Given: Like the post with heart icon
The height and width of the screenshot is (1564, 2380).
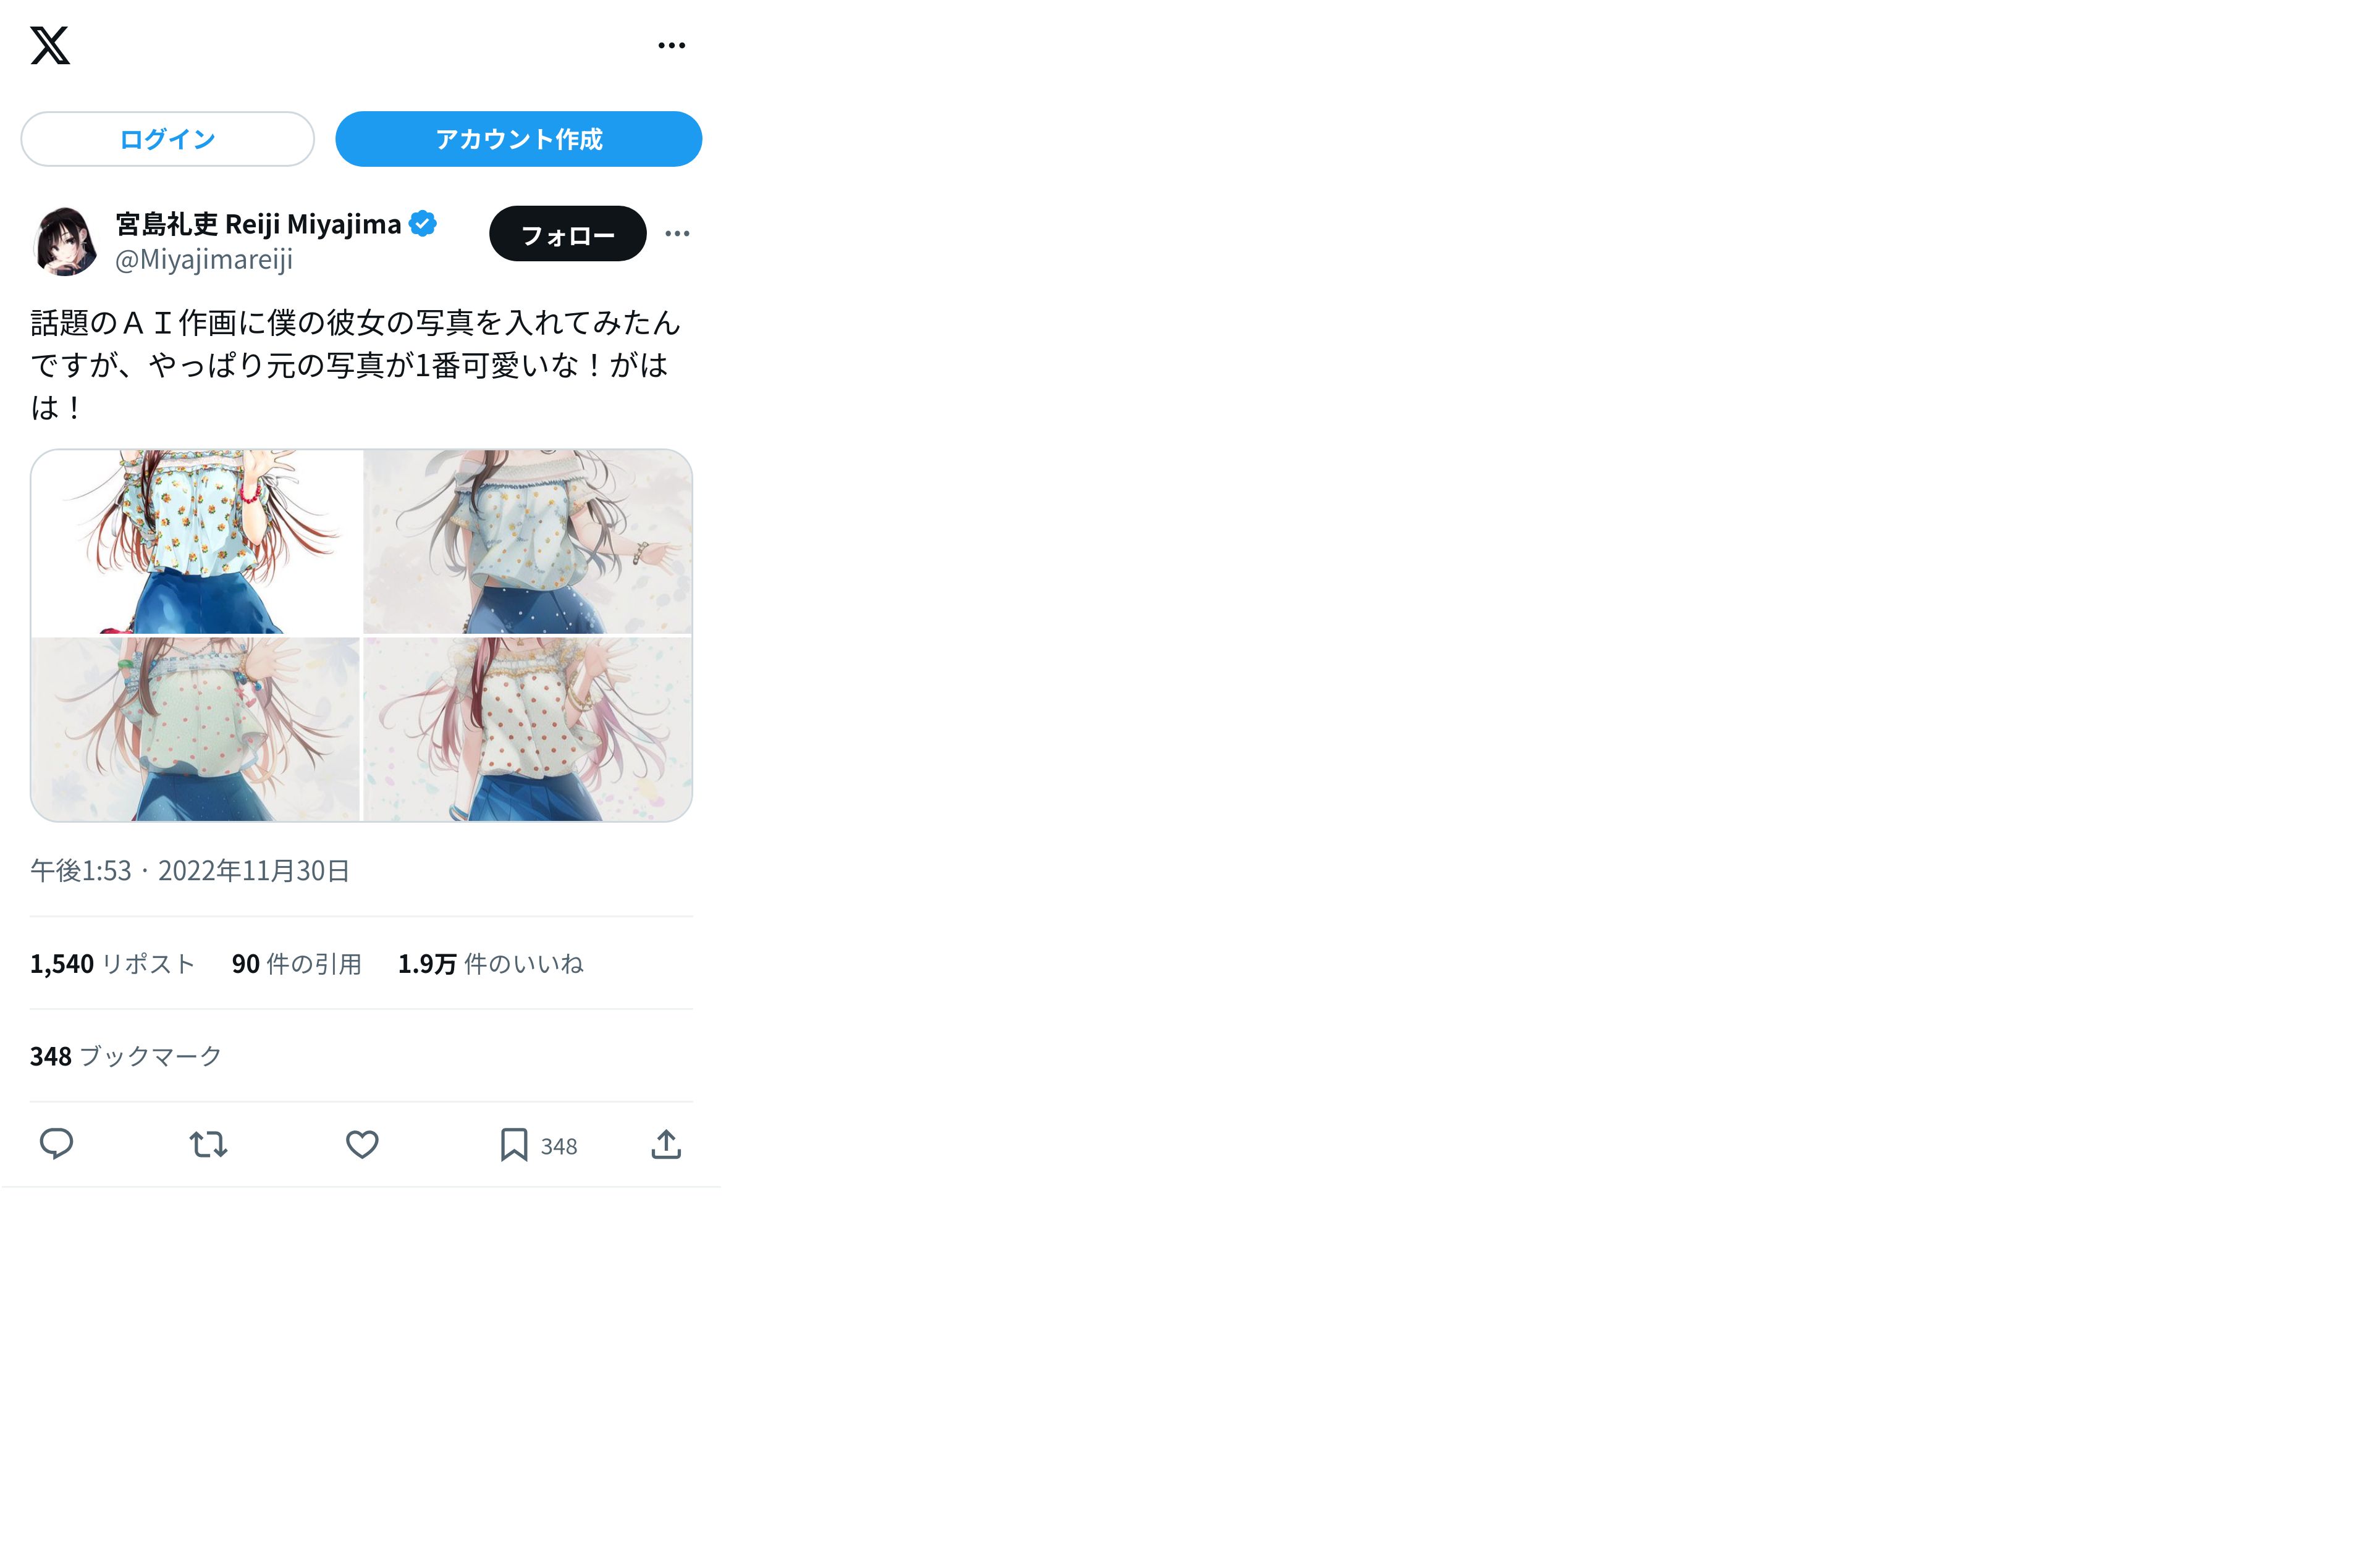Looking at the screenshot, I should point(362,1144).
